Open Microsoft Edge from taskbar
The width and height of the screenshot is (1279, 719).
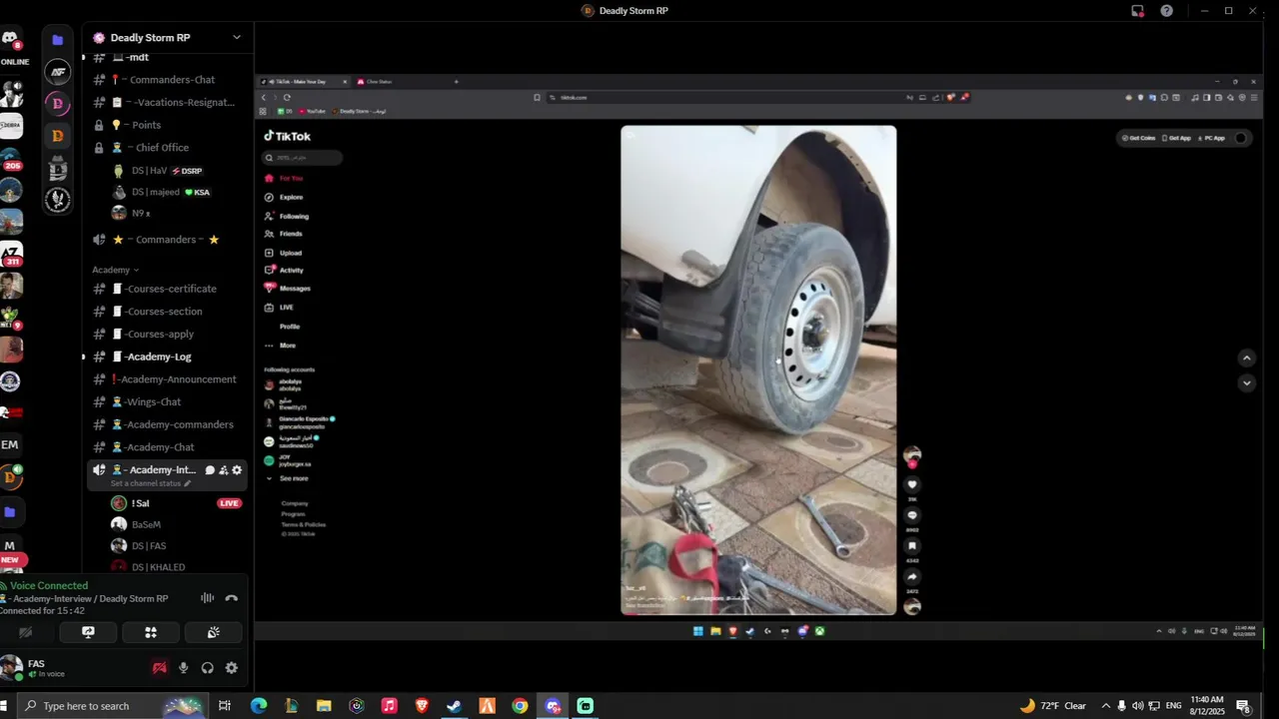click(258, 706)
